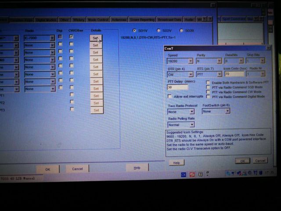The height and width of the screenshot is (211, 281).
Task: Click the red S input method tray icon
Action: [192, 175]
